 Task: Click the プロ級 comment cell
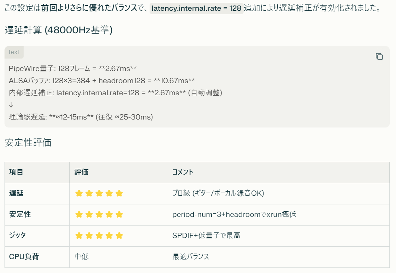[218, 193]
